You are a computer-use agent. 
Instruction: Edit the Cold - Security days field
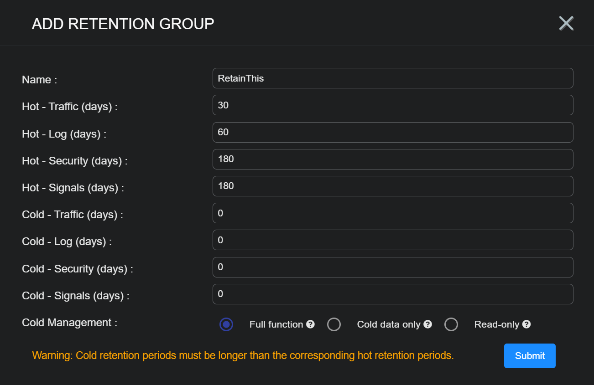392,267
